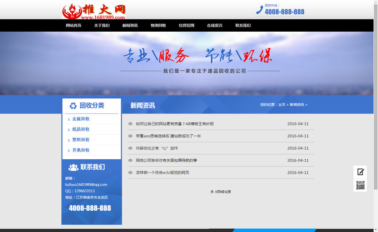Open 物资回收 navigation item

[158, 26]
